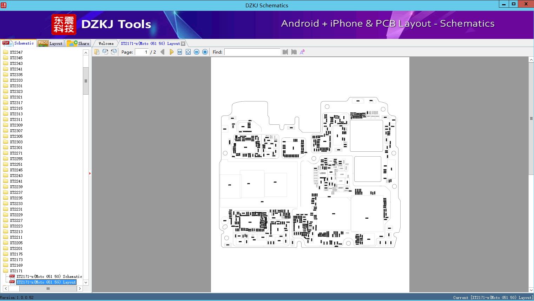Open the XT2243 folder

tap(13, 176)
